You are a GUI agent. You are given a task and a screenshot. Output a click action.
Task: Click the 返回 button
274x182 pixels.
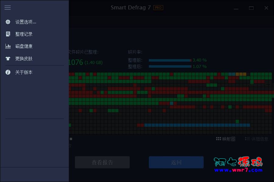tap(176, 162)
